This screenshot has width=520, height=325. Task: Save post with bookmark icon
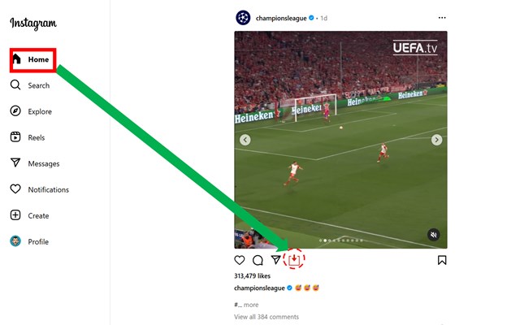[442, 260]
